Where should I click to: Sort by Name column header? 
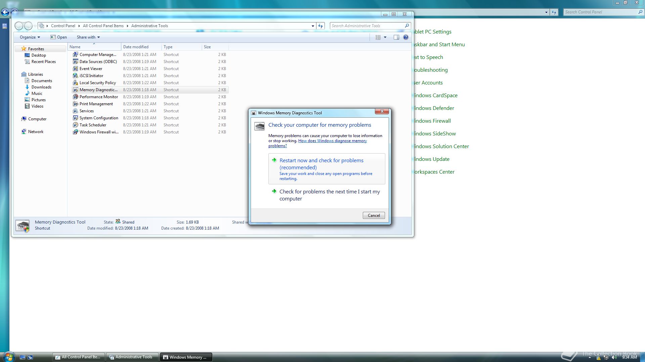94,47
